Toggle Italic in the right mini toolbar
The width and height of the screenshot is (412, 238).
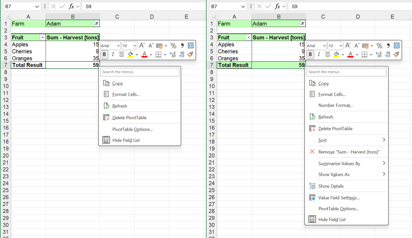tap(319, 54)
